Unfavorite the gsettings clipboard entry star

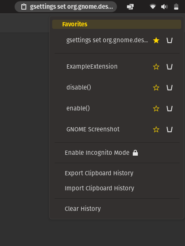[156, 40]
